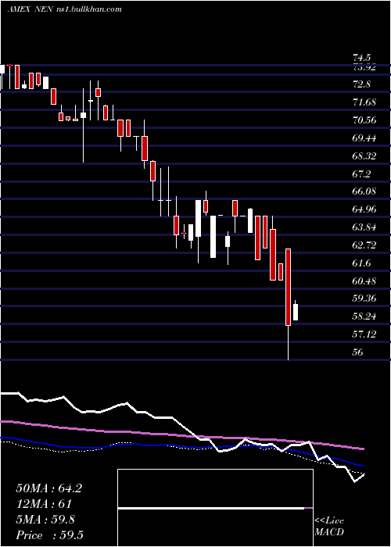Click the '<<Live MACD' label
The image size is (391, 547).
[329, 527]
